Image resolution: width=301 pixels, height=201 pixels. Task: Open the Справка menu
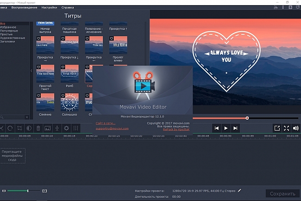tap(68, 7)
